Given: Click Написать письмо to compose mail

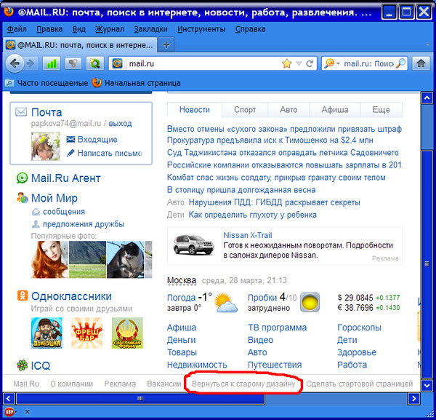Looking at the screenshot, I should point(110,153).
